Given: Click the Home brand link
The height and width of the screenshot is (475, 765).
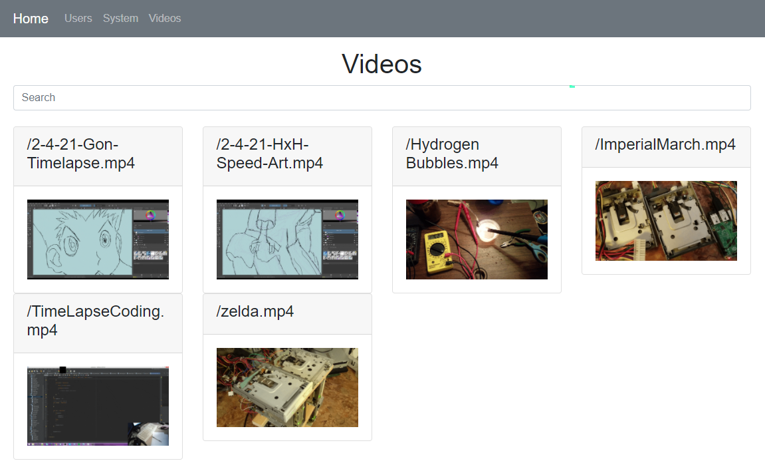Looking at the screenshot, I should click(31, 19).
